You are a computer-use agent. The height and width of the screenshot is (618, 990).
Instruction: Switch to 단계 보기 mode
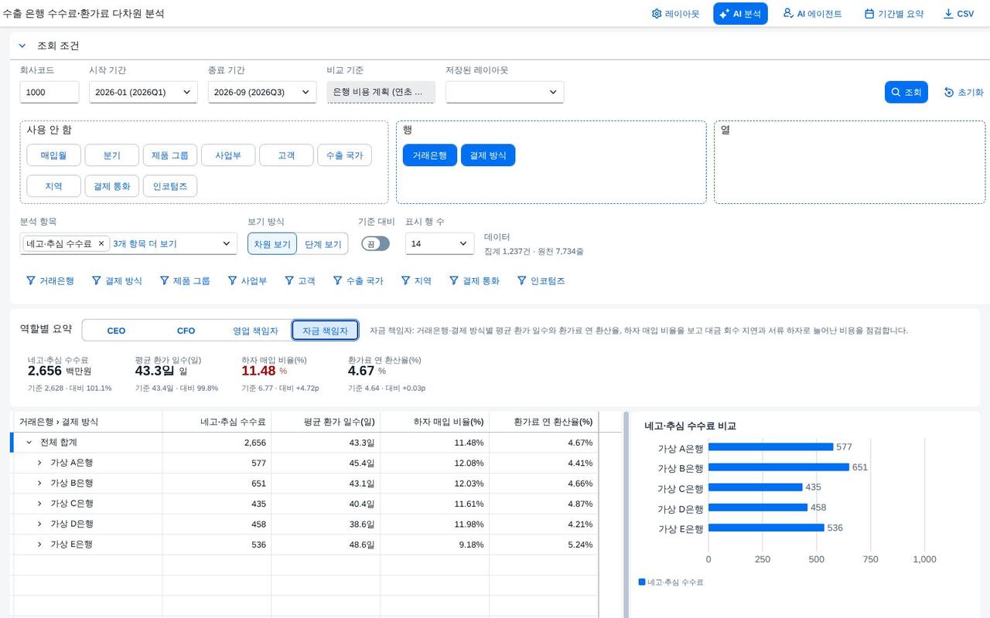323,244
